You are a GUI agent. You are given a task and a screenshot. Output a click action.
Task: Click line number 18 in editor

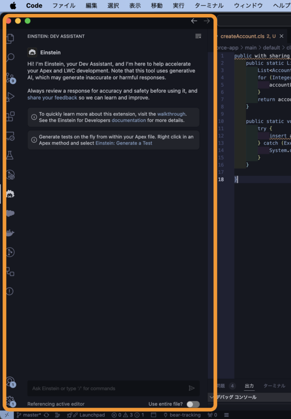(221, 179)
